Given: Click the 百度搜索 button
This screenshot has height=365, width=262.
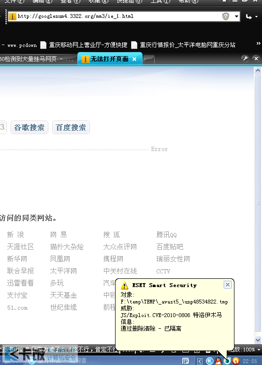Looking at the screenshot, I should pos(71,127).
